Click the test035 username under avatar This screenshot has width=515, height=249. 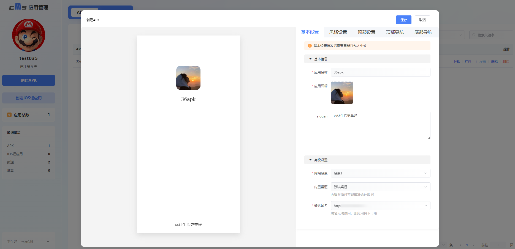pyautogui.click(x=29, y=58)
